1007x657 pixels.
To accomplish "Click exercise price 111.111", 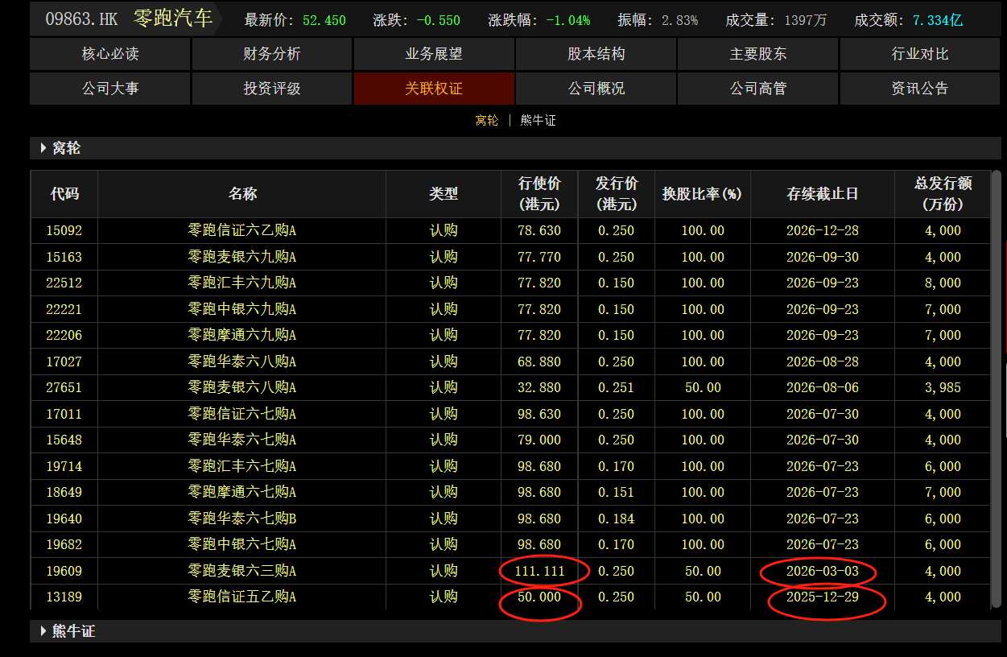I will 539,571.
